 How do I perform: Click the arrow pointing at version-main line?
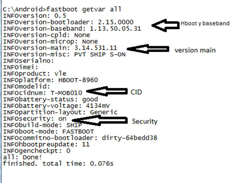click(148, 49)
